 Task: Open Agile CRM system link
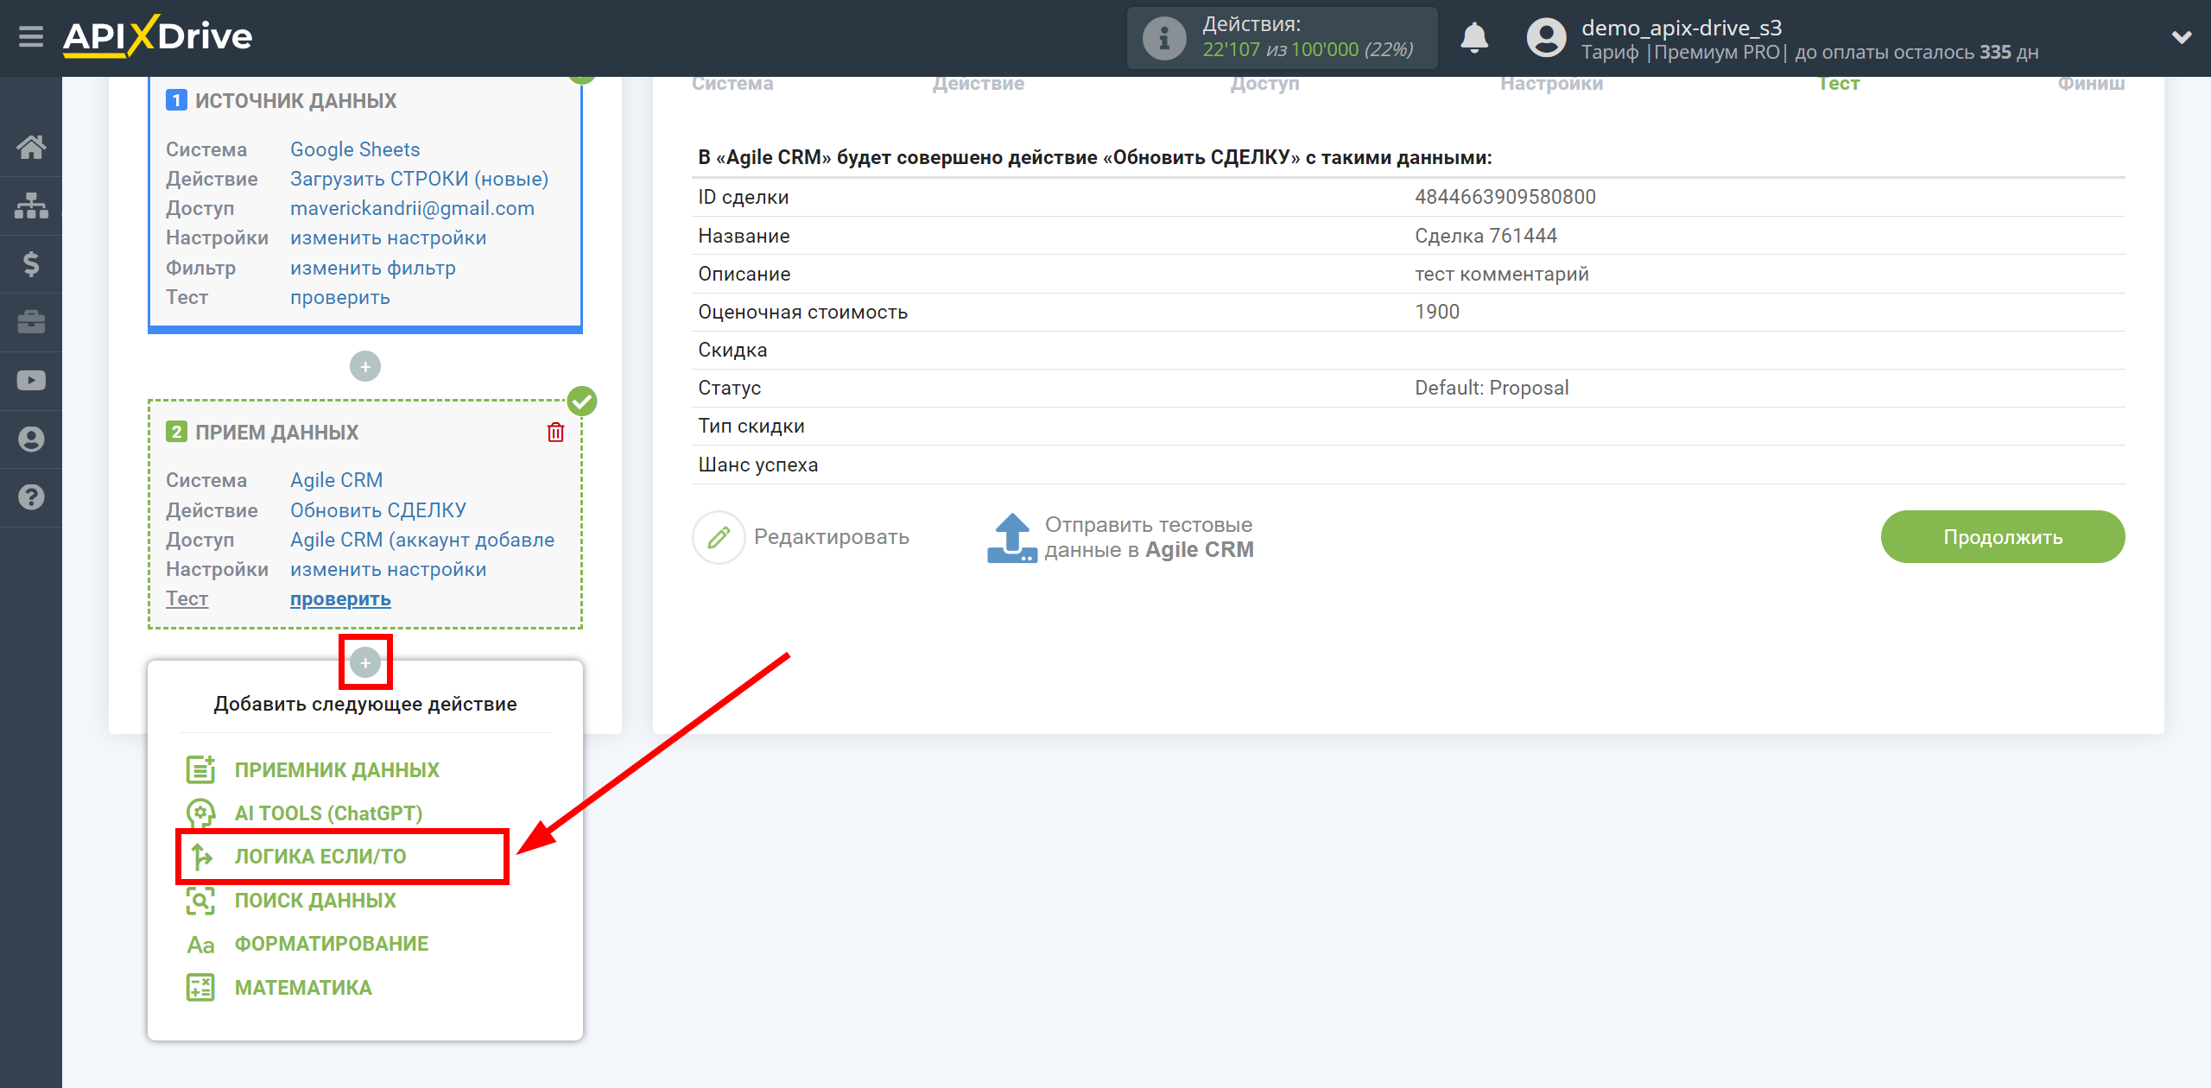coord(336,480)
